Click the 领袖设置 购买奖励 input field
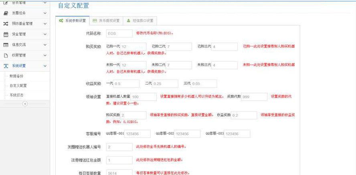This screenshot has height=175, width=356. pos(133,116)
